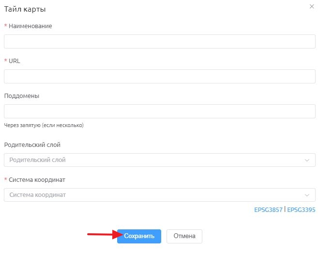Save the tile with Сохранить button
Image resolution: width=319 pixels, height=257 pixels.
tap(139, 236)
